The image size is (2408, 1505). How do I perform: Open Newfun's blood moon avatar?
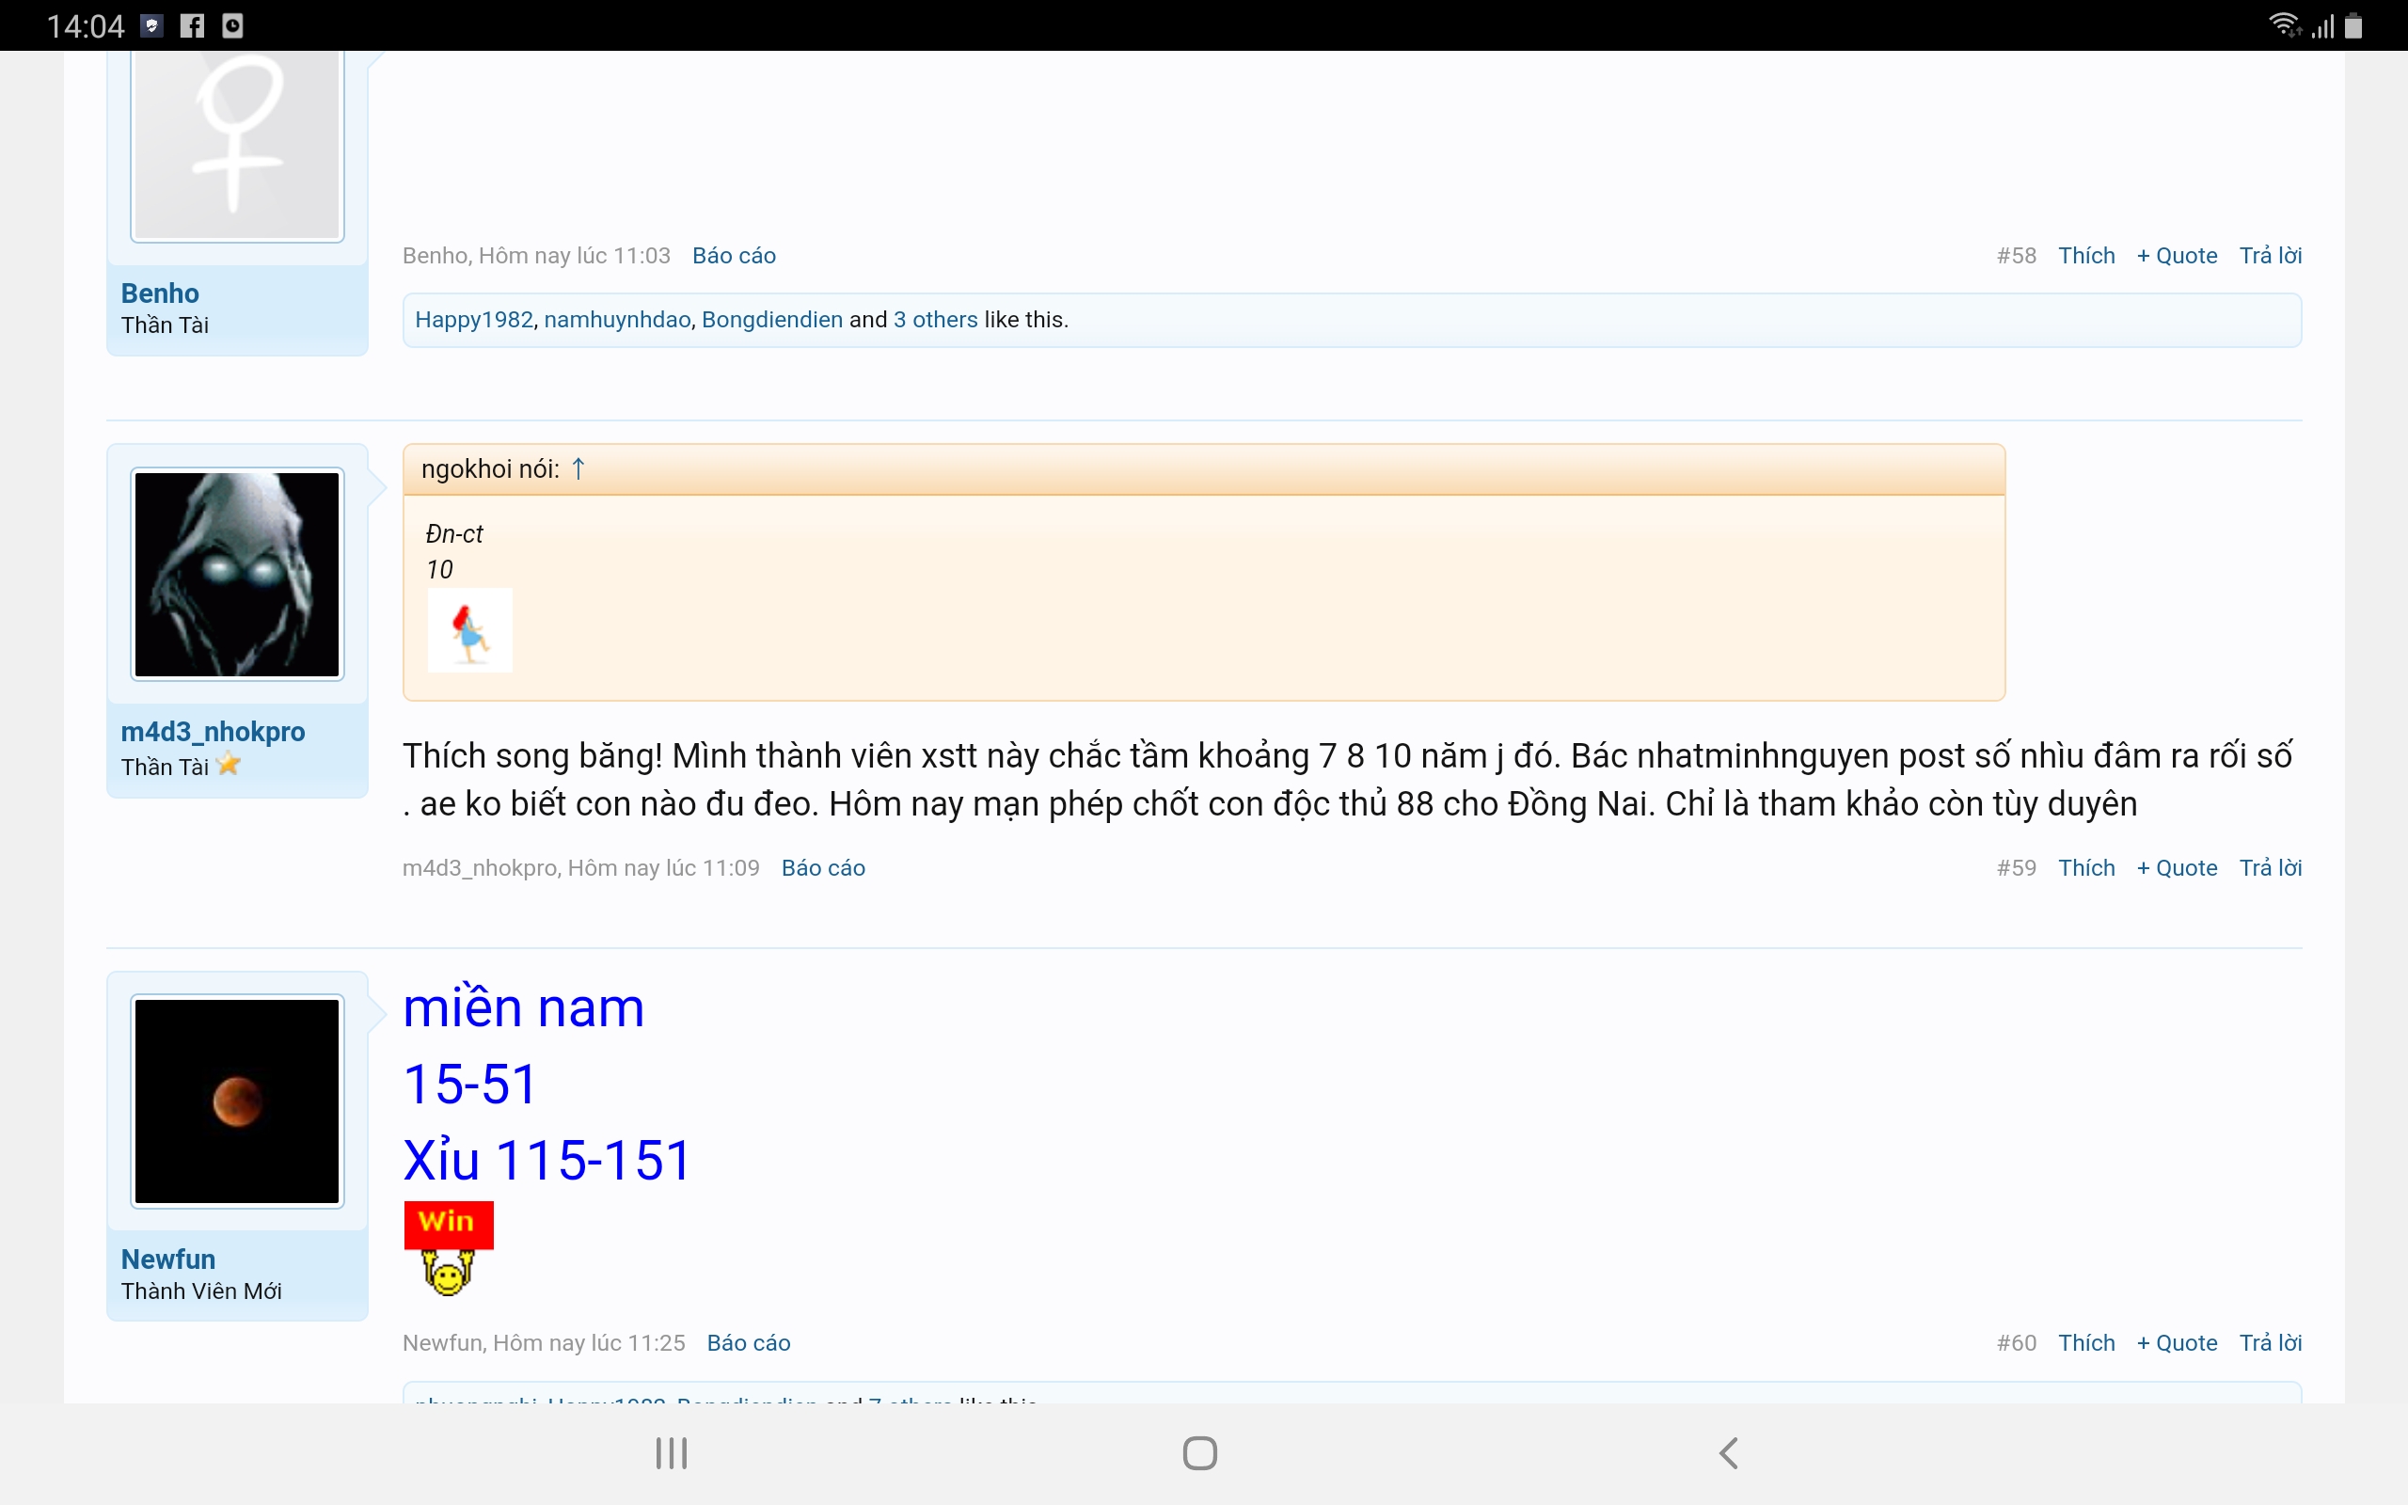pyautogui.click(x=237, y=1101)
